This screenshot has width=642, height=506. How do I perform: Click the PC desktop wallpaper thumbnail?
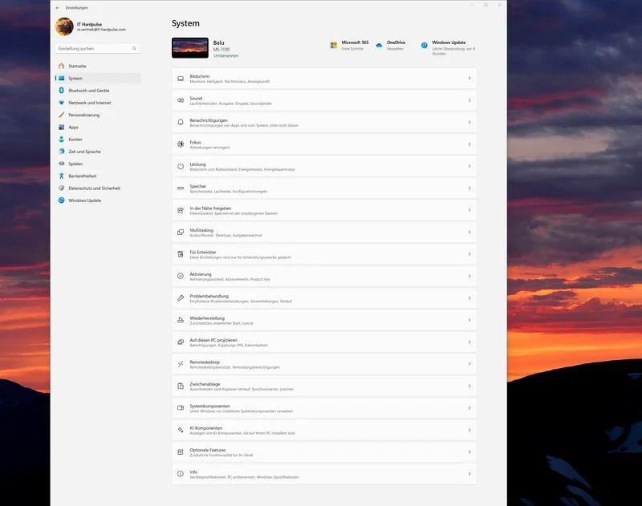pyautogui.click(x=190, y=48)
